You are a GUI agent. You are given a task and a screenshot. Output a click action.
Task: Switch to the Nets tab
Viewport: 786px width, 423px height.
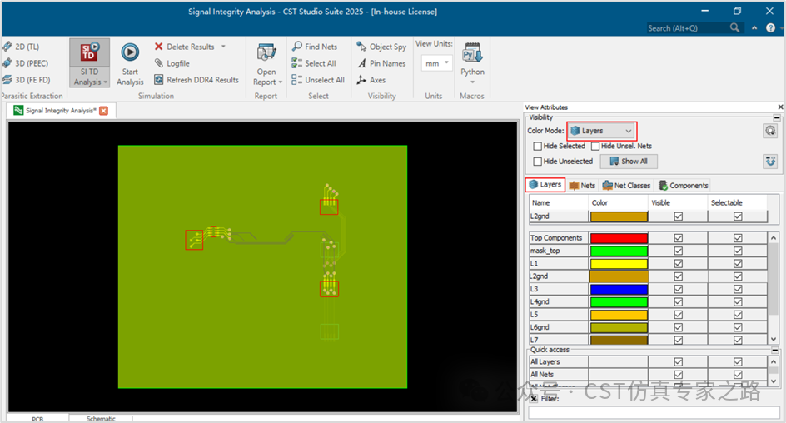pos(583,186)
